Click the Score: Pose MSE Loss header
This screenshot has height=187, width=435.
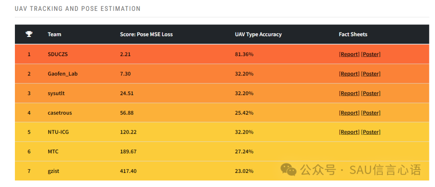coord(146,35)
